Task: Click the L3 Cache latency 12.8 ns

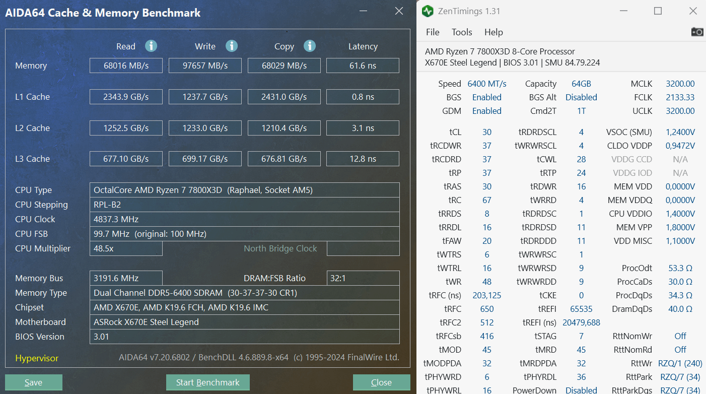Action: (x=363, y=159)
